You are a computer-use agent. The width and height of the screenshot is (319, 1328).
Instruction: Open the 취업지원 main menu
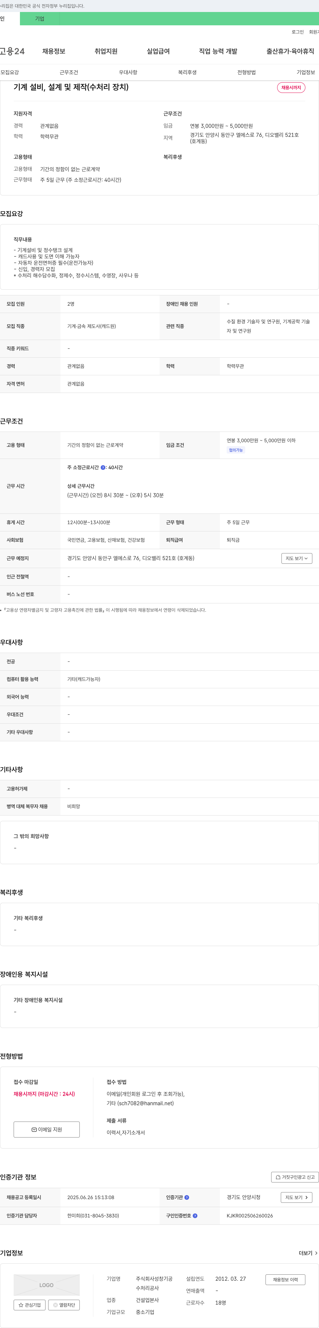tap(106, 51)
